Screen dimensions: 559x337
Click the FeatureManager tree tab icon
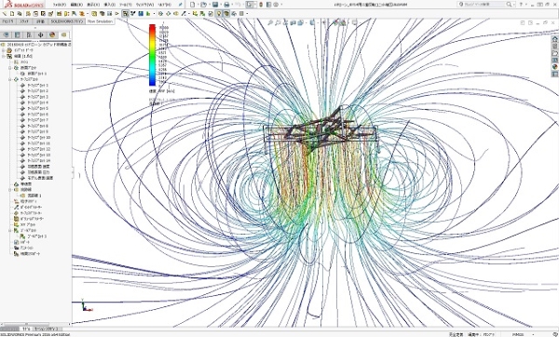tap(7, 35)
